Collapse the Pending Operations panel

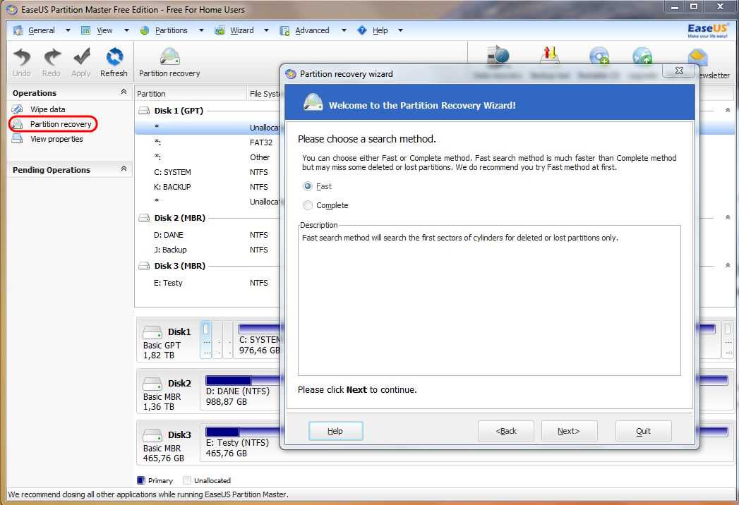[x=124, y=169]
